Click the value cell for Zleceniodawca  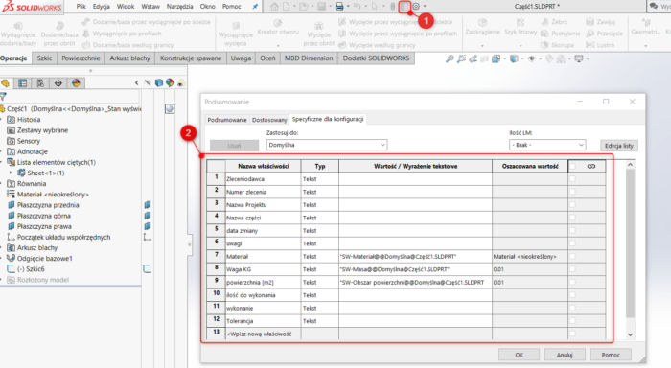pos(415,179)
